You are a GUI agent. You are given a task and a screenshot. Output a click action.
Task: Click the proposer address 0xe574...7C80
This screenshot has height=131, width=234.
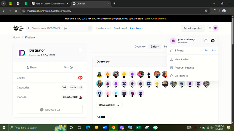tap(70, 97)
